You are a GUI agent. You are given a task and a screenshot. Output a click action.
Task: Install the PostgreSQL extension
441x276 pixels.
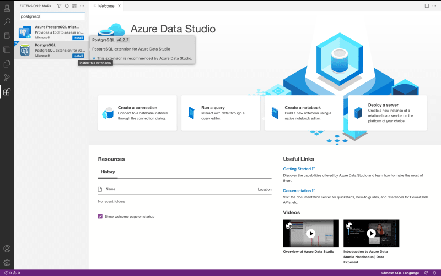(78, 56)
